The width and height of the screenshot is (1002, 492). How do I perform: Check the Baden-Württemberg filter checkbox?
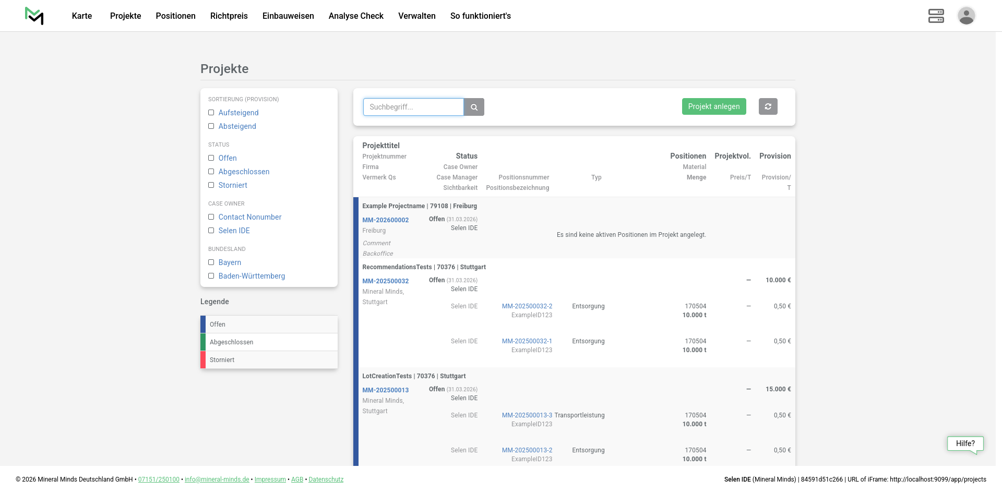tap(211, 276)
